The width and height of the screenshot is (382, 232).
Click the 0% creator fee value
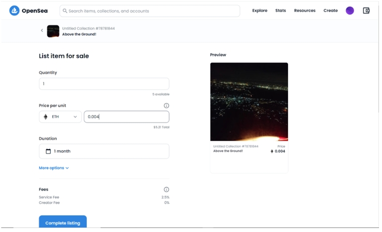click(167, 203)
